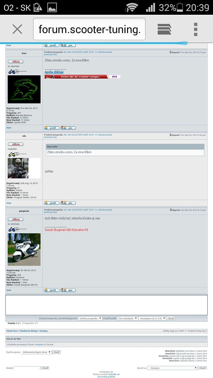Go to Obsah fóra breadcrumb link
The image size is (213, 378).
(12, 331)
